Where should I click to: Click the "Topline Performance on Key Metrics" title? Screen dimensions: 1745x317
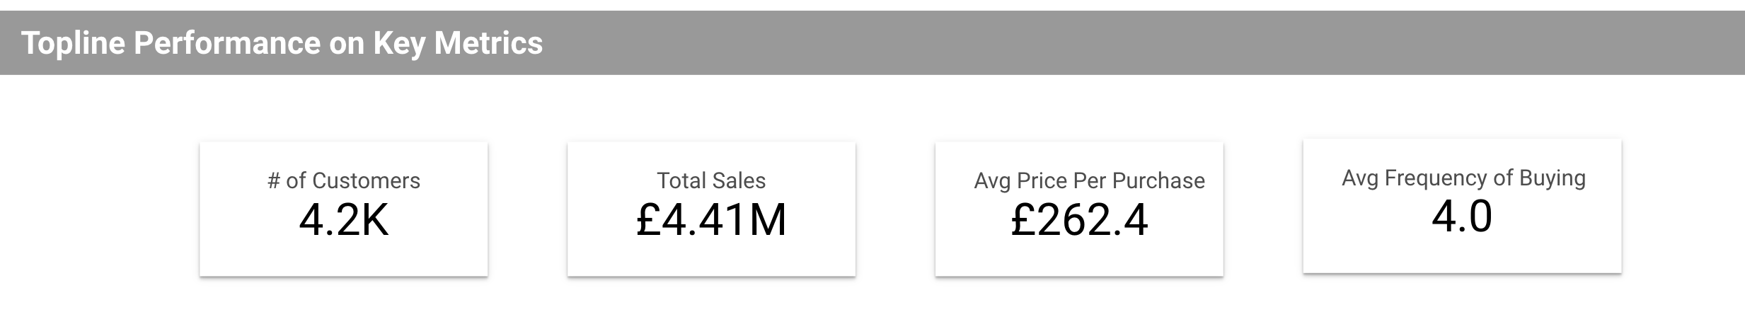282,43
